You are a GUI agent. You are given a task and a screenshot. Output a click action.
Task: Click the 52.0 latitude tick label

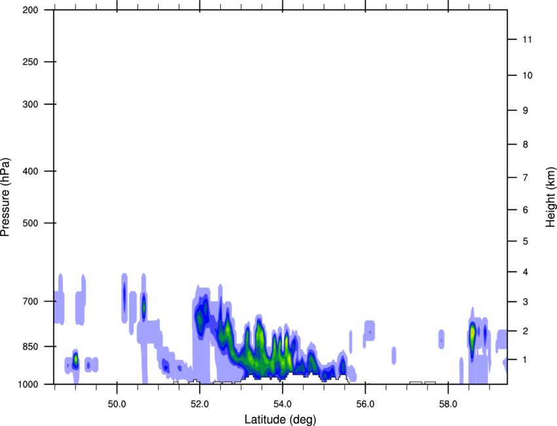[x=200, y=404]
